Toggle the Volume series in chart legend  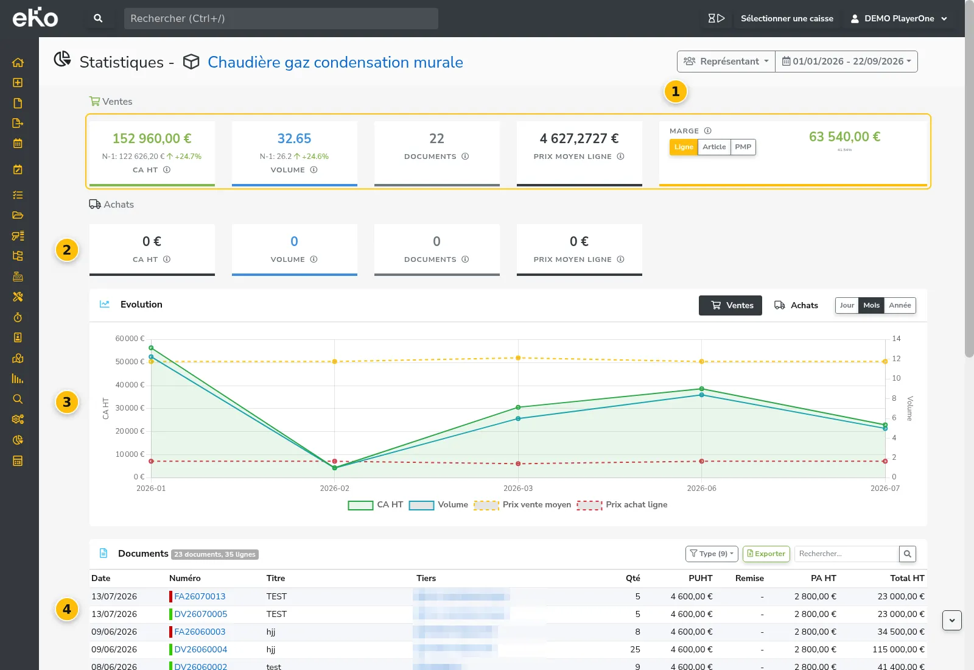click(438, 505)
